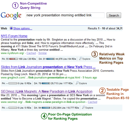This screenshot has width=130, height=121.
Task: Click '3,252,884 Lks / 18,777 RDs' text
Action: click(65, 108)
